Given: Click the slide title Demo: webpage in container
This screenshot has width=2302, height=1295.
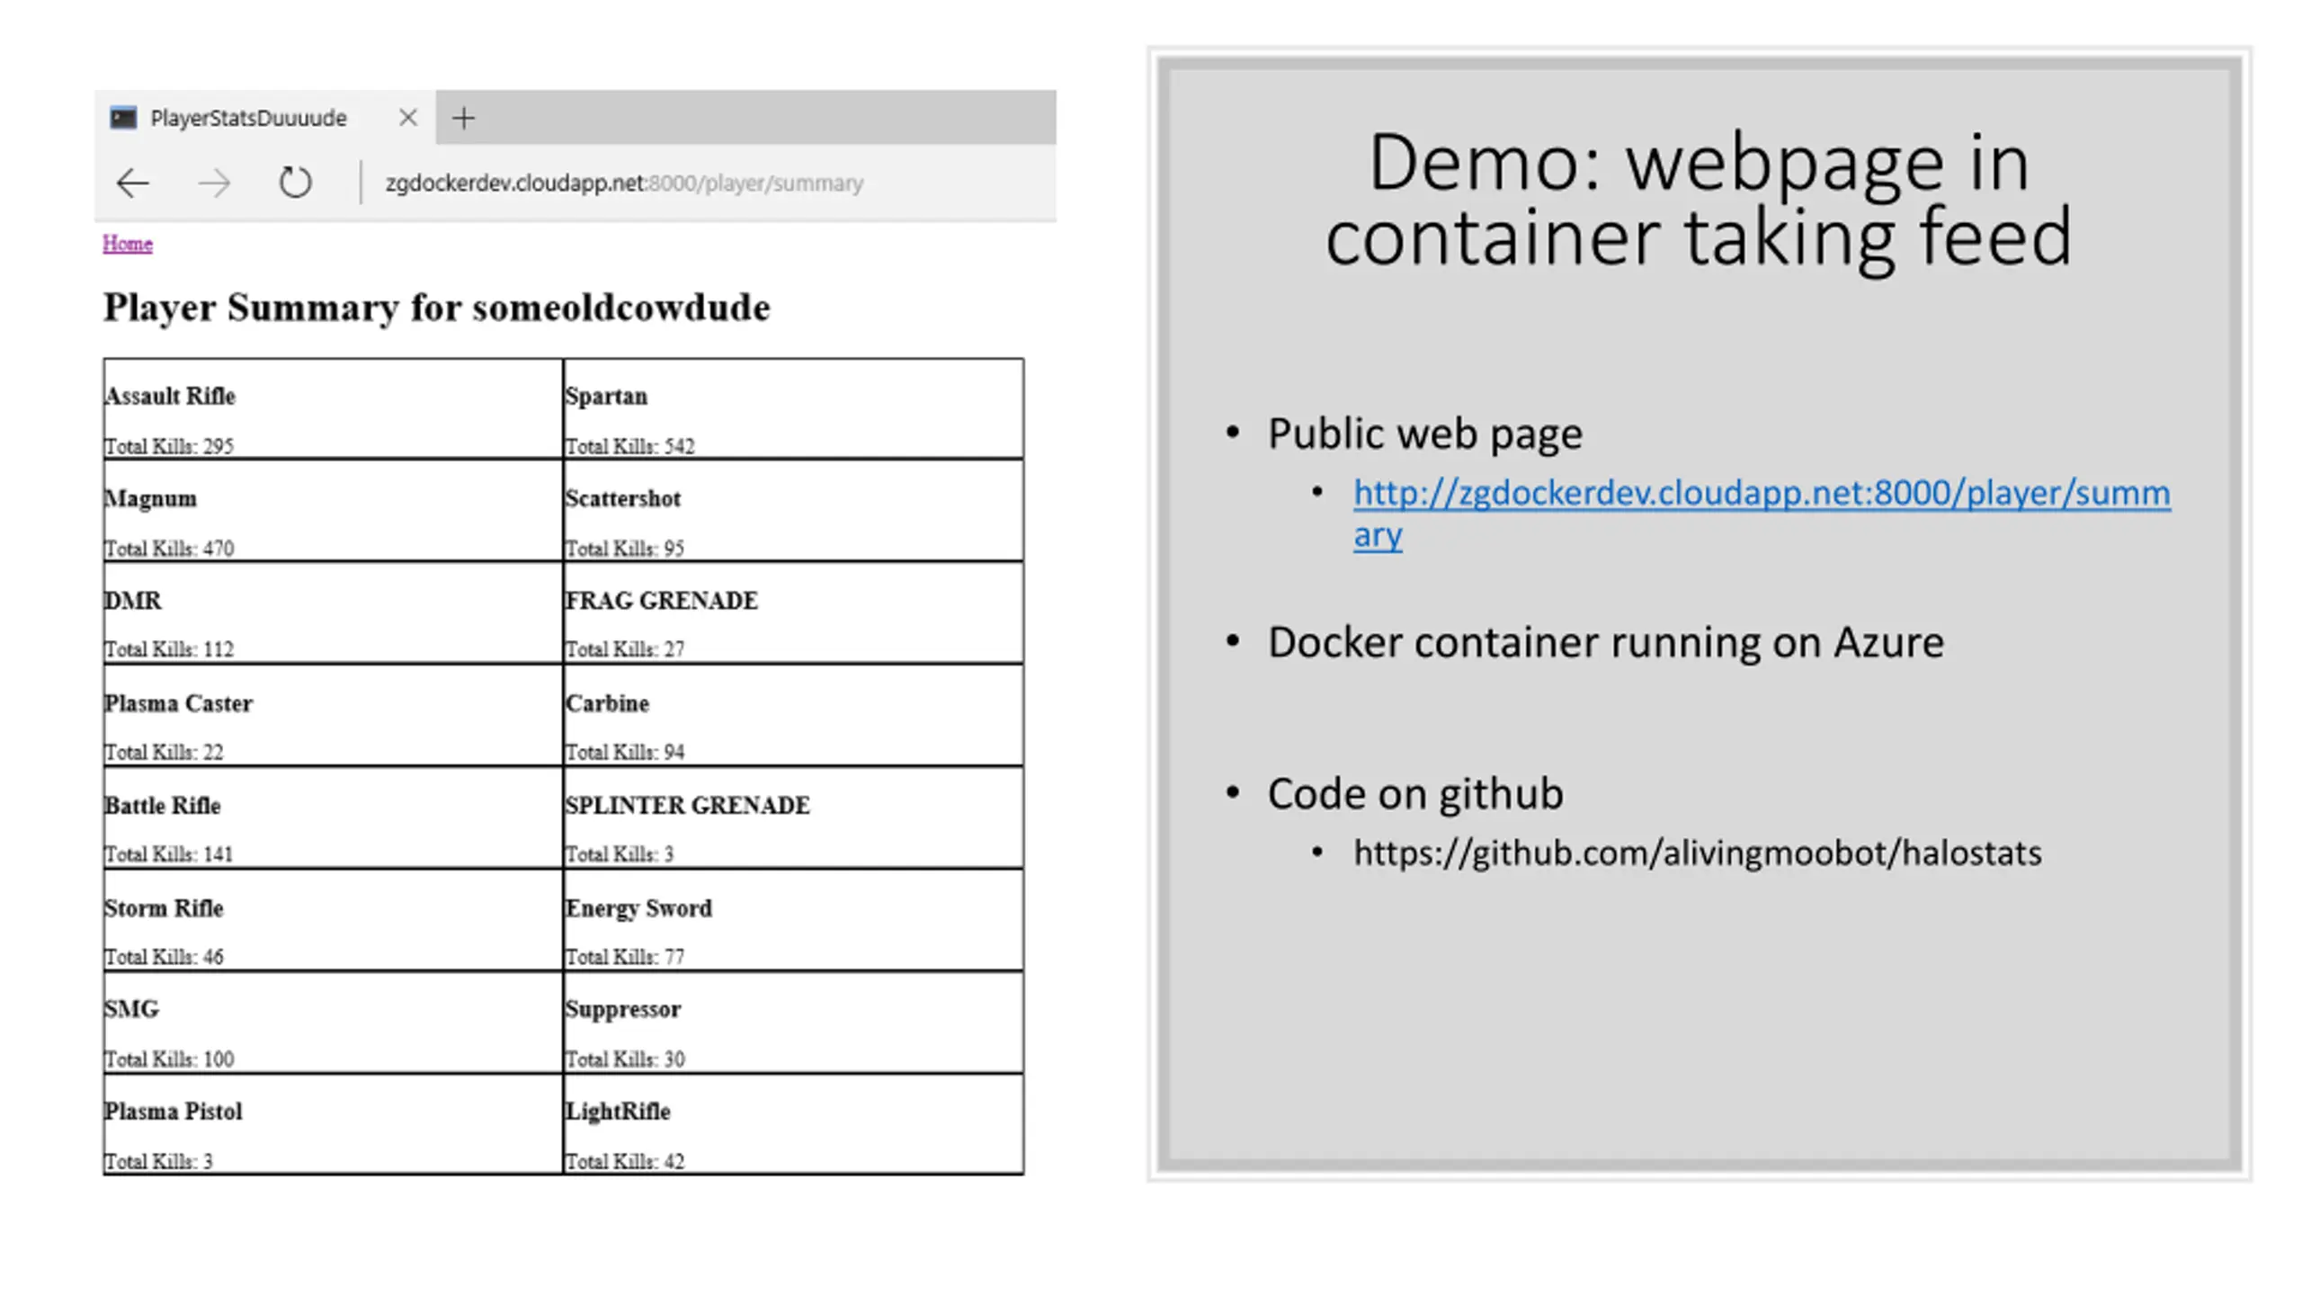Looking at the screenshot, I should point(1699,200).
